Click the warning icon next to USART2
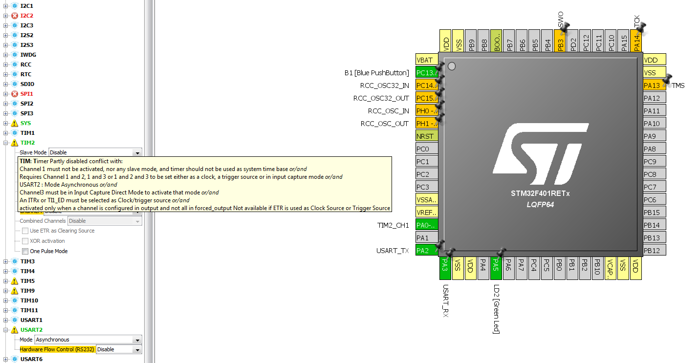 point(15,330)
